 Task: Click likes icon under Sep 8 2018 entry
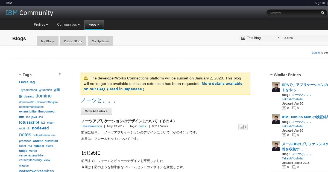(x=284, y=167)
